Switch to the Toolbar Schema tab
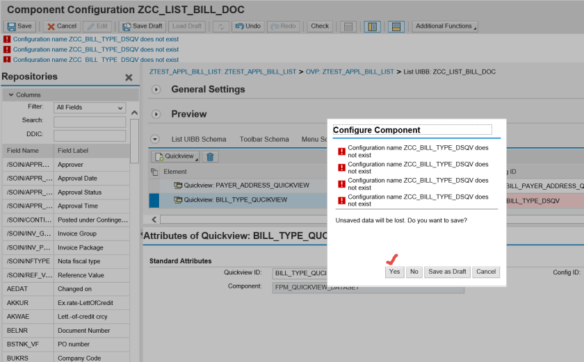This screenshot has width=584, height=362. pos(264,139)
